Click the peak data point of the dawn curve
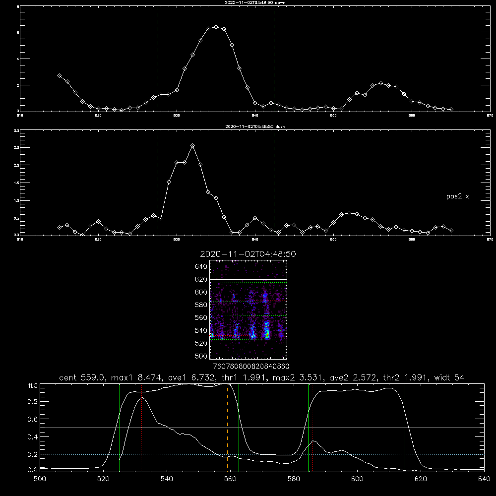Image resolution: width=496 pixels, height=496 pixels. pos(216,27)
